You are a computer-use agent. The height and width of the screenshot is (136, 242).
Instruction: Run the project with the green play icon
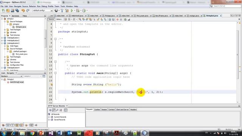(x=72, y=11)
